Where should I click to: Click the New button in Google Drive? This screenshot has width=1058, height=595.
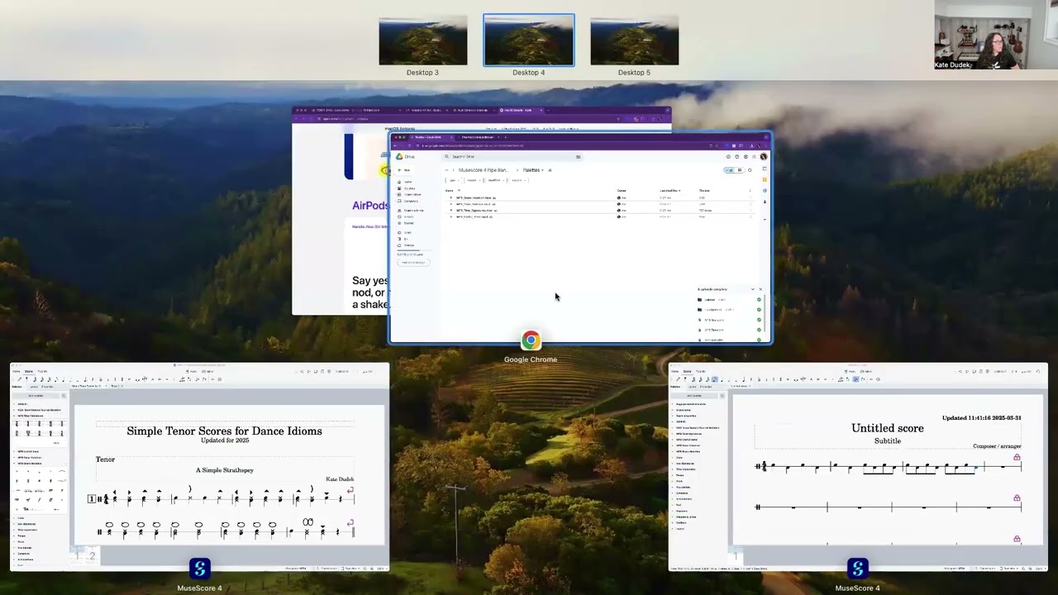point(404,170)
